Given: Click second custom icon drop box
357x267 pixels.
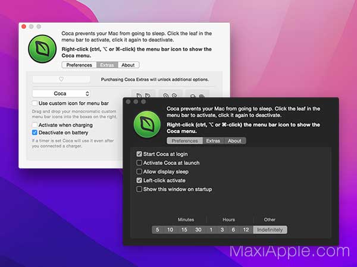Looking at the screenshot, I should [x=170, y=94].
